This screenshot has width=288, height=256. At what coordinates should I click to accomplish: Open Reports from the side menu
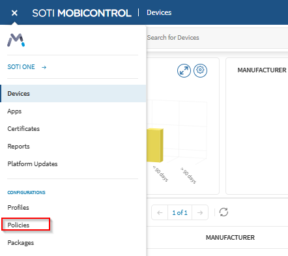18,147
